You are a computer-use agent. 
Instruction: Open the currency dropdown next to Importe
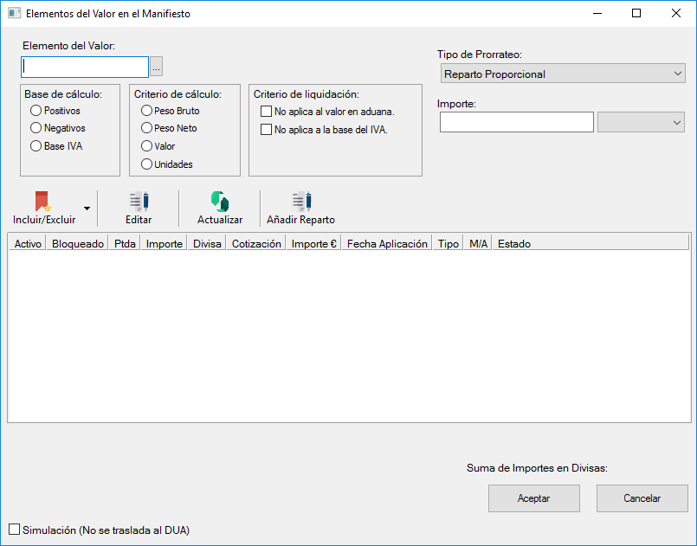click(641, 123)
